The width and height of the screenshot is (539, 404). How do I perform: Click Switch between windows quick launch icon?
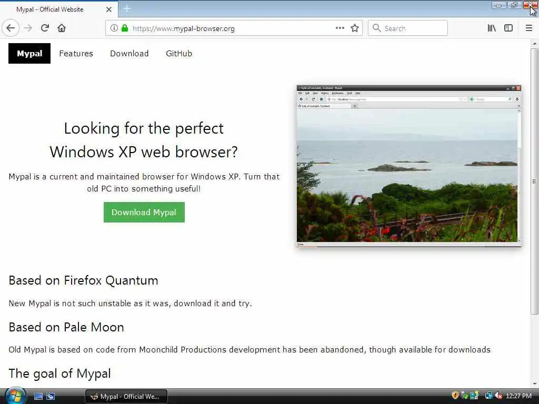(x=51, y=396)
